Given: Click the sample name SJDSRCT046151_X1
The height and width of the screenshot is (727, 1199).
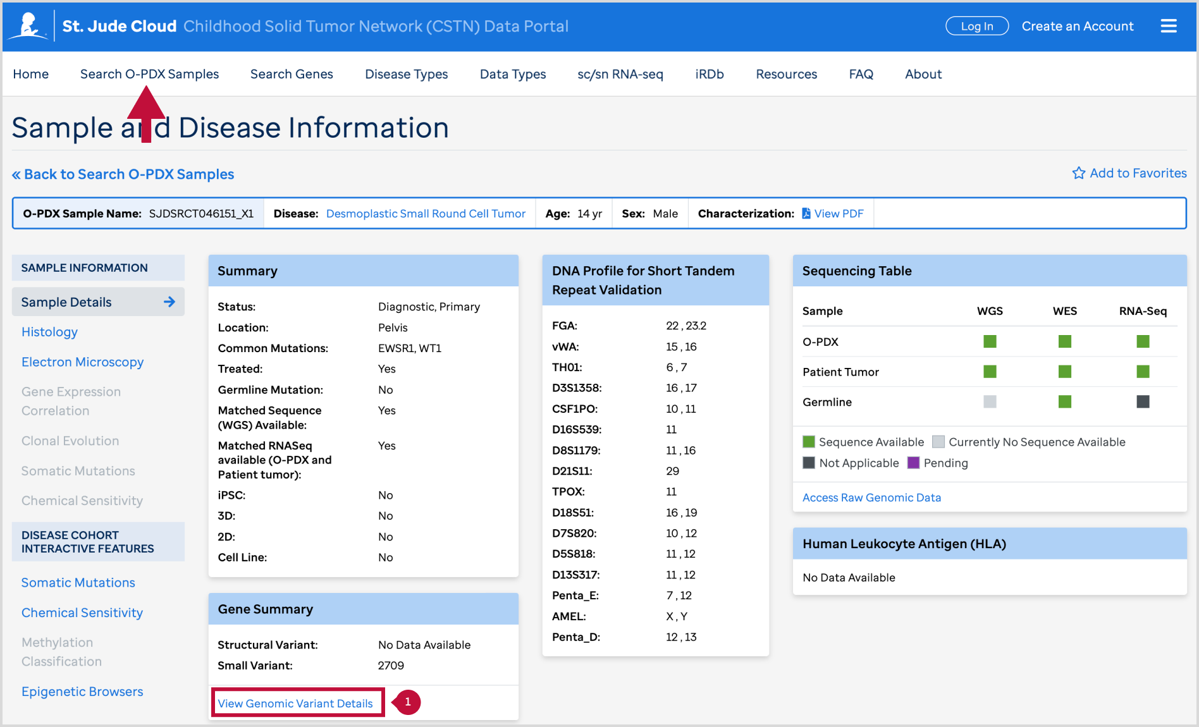Looking at the screenshot, I should pos(201,214).
